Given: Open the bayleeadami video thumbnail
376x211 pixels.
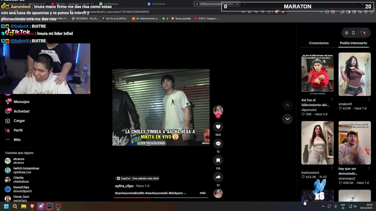Looking at the screenshot, I should point(318,143).
